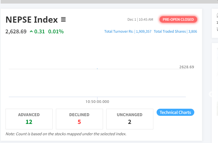This screenshot has height=143, width=218.
Task: Open Technical Charts
Action: 175,112
